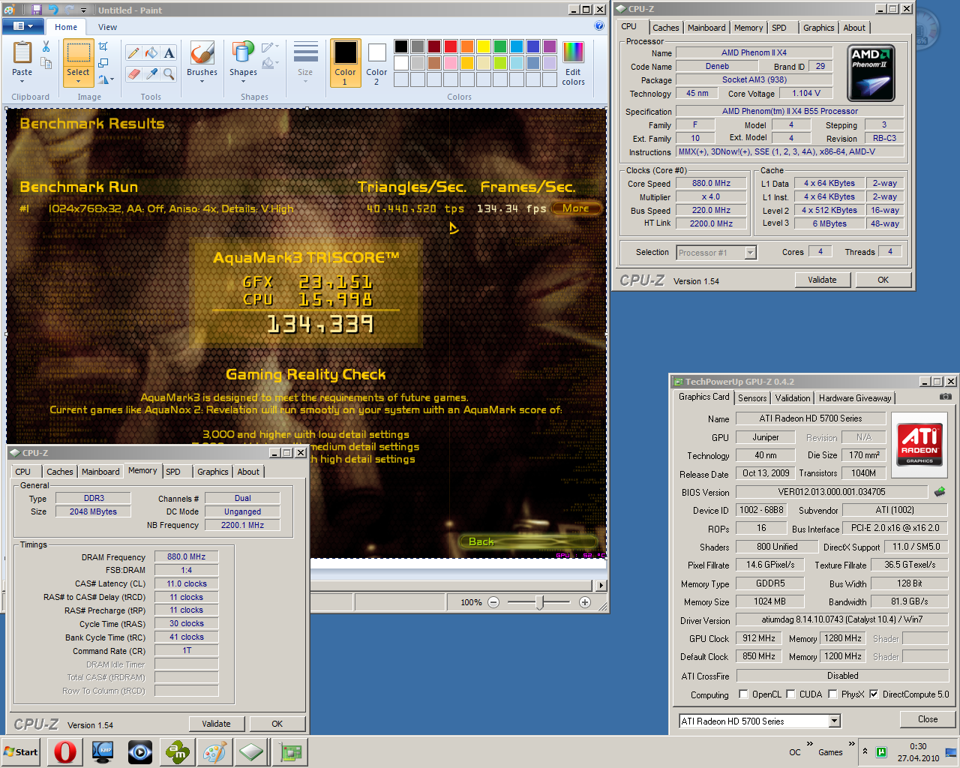Select the Magnifier tool in Paint
This screenshot has width=960, height=768.
click(x=169, y=73)
